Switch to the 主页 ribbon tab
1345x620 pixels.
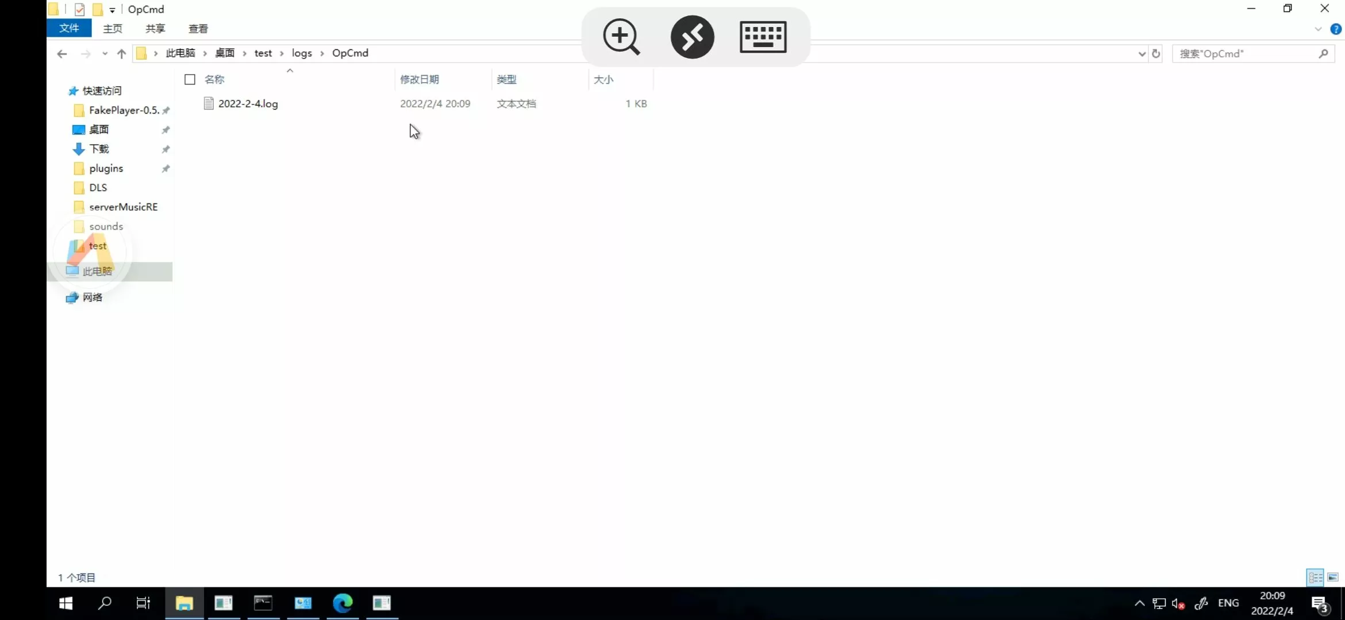(x=113, y=28)
